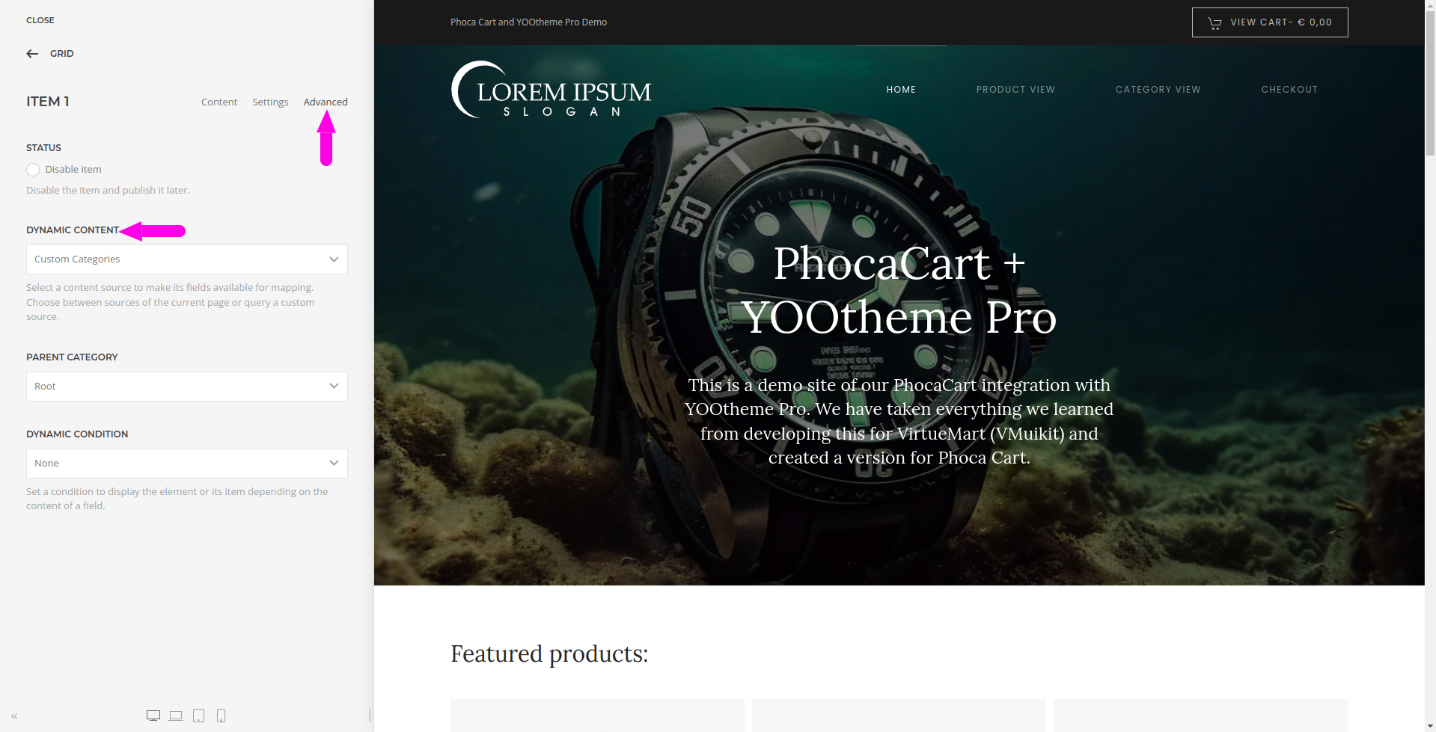Click the back arrow next to Grid

(32, 54)
